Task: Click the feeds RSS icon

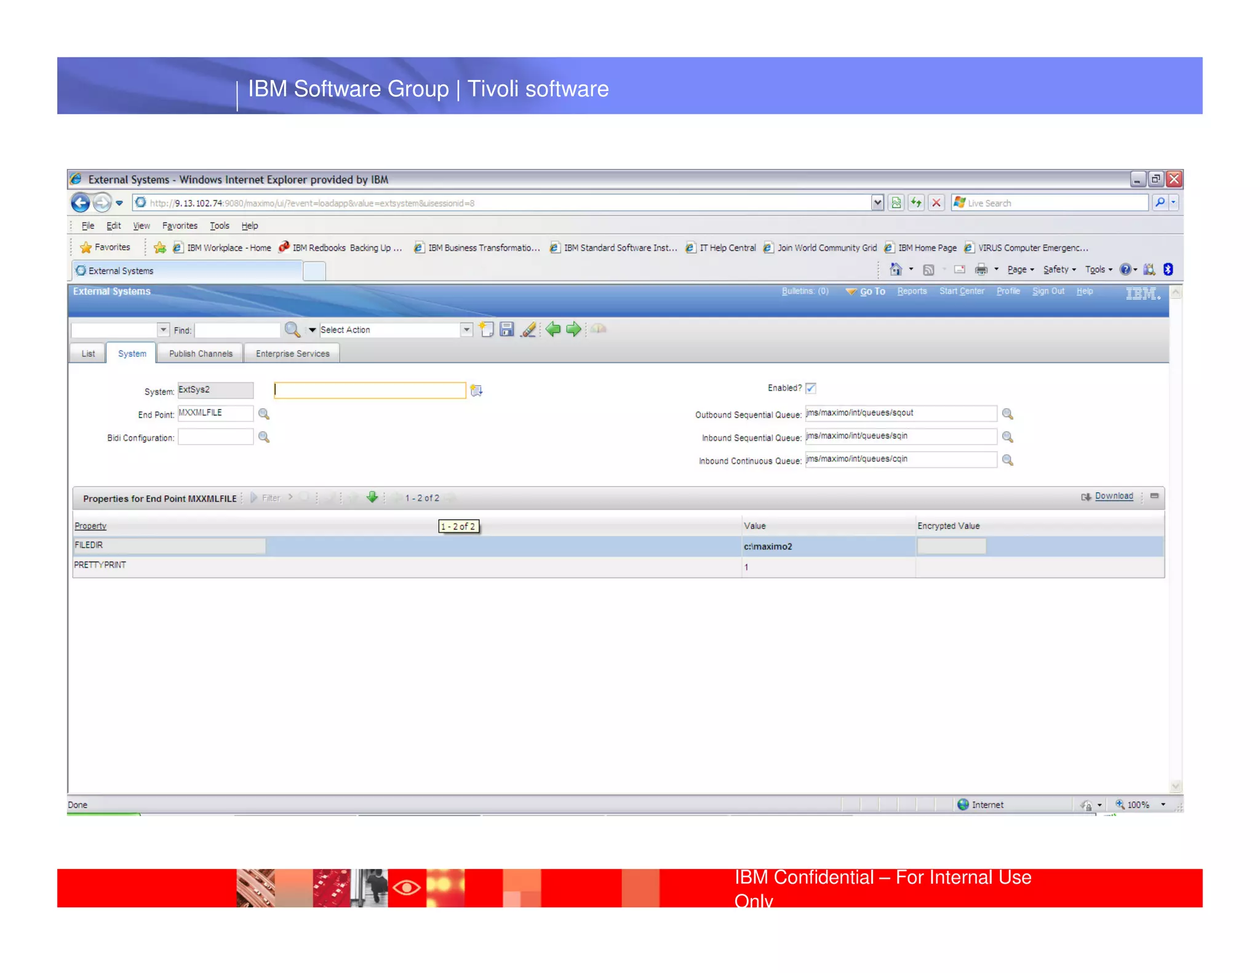Action: (928, 269)
